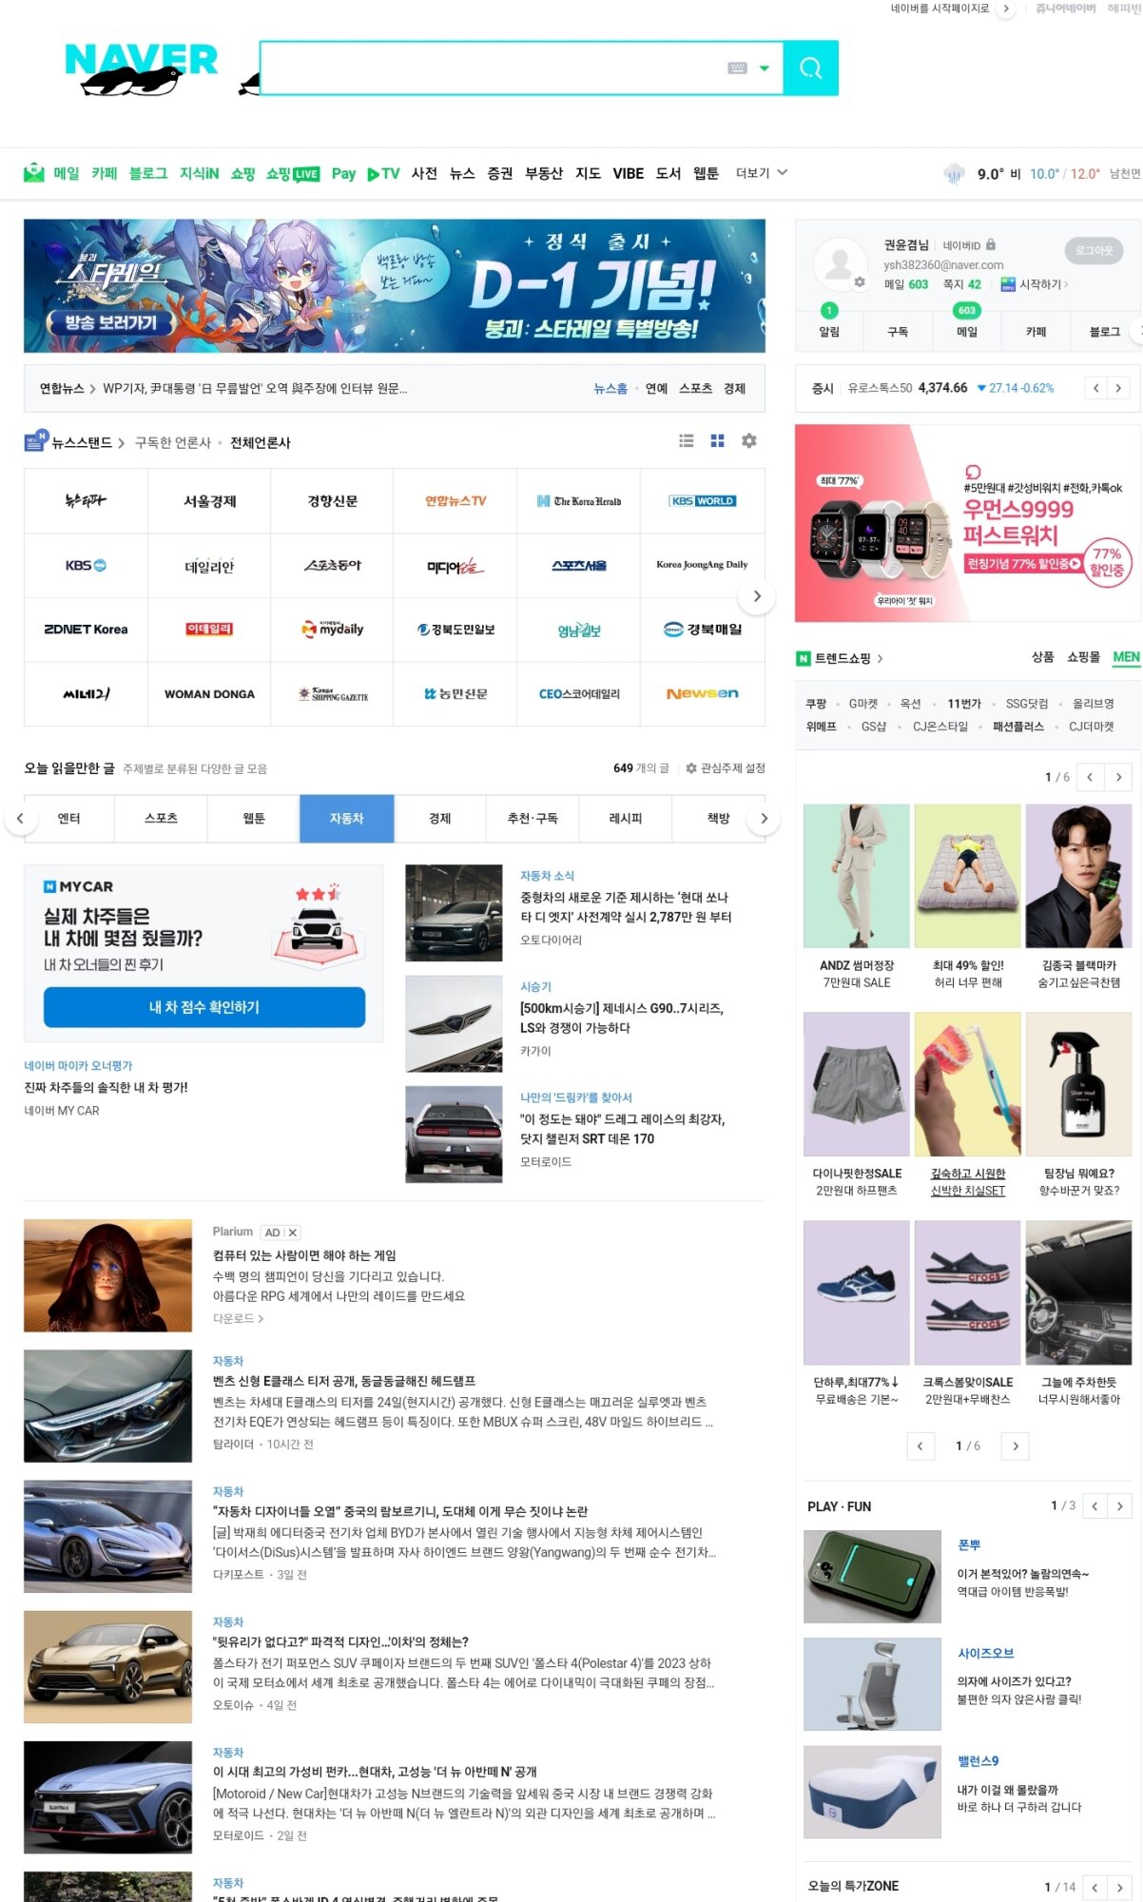Click the 내 차 점수 확인하기 button
The image size is (1143, 1902).
point(204,1006)
